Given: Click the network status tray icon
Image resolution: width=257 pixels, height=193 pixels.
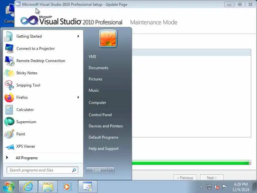Looking at the screenshot, I should (x=209, y=187).
